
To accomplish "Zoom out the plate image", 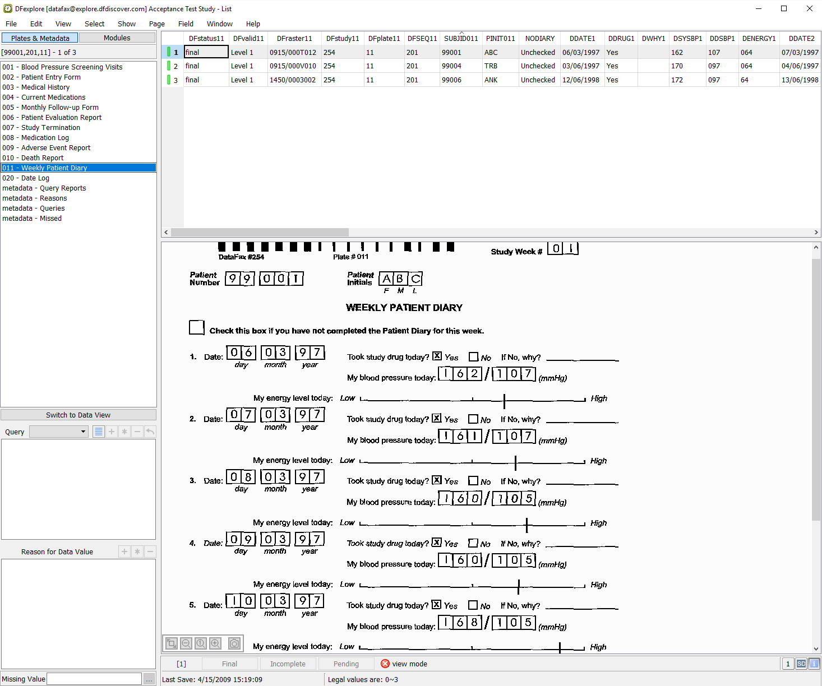I will tap(186, 643).
